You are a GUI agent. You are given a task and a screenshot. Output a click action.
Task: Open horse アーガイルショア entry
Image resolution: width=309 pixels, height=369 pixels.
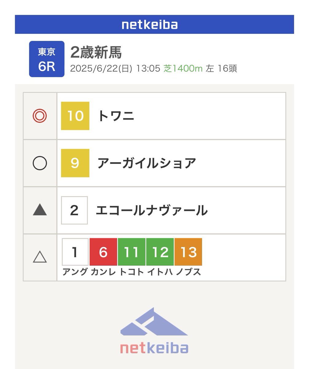147,163
